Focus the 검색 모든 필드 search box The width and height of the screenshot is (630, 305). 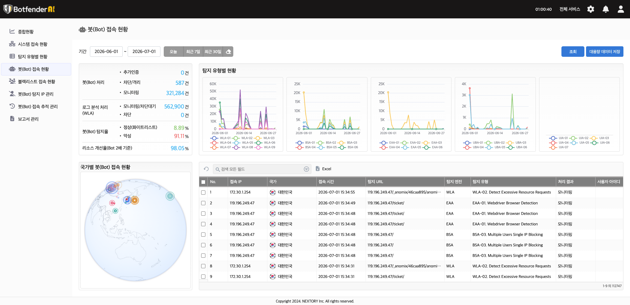[262, 169]
